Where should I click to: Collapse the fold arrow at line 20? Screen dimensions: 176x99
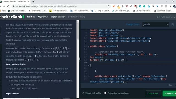point(89,65)
